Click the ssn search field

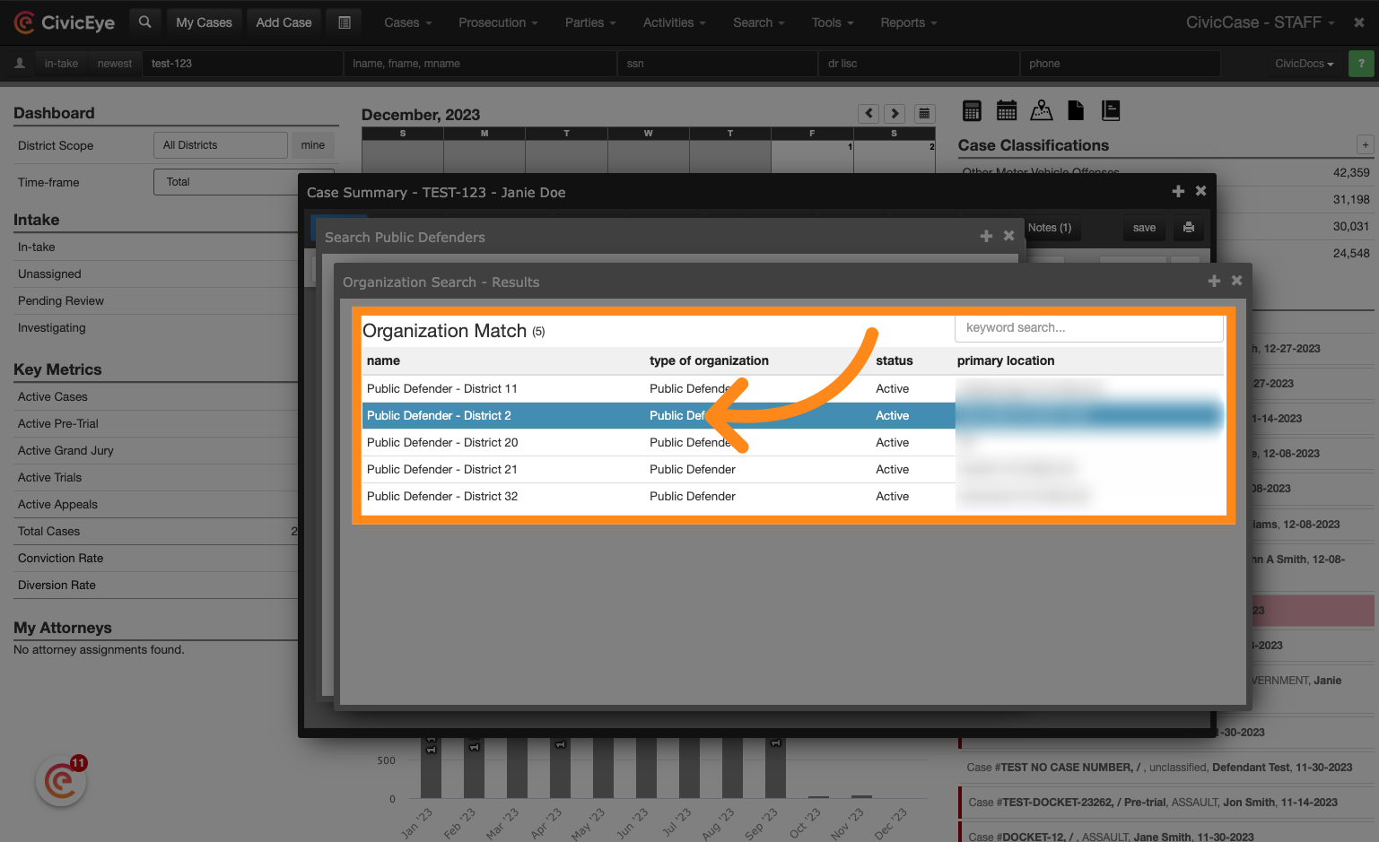718,64
